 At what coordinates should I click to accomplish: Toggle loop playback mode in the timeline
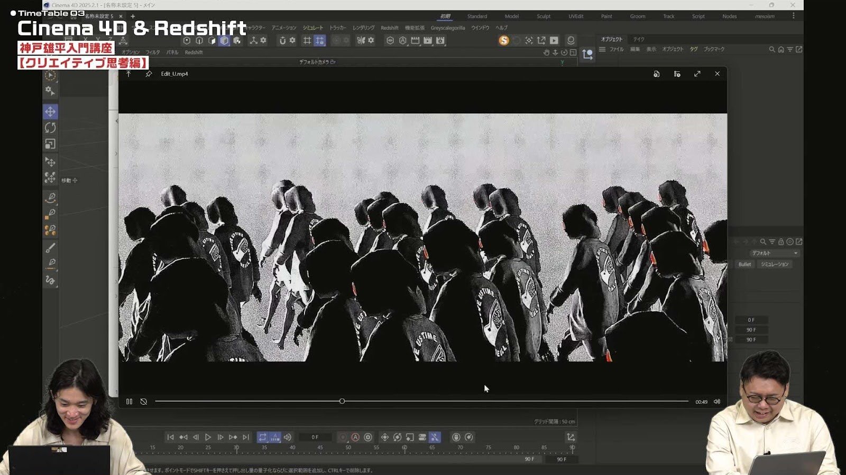pyautogui.click(x=263, y=437)
